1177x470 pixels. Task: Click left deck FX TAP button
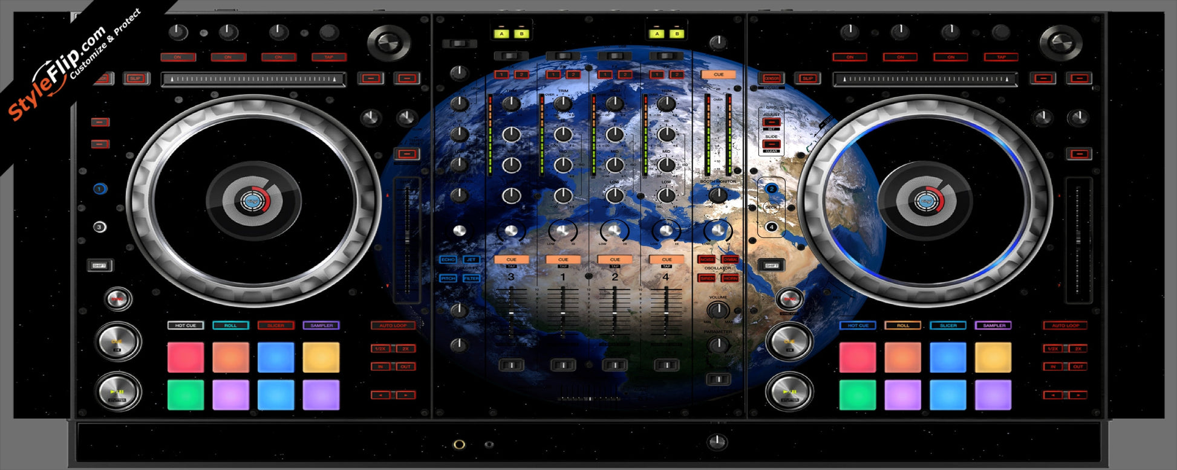click(328, 57)
